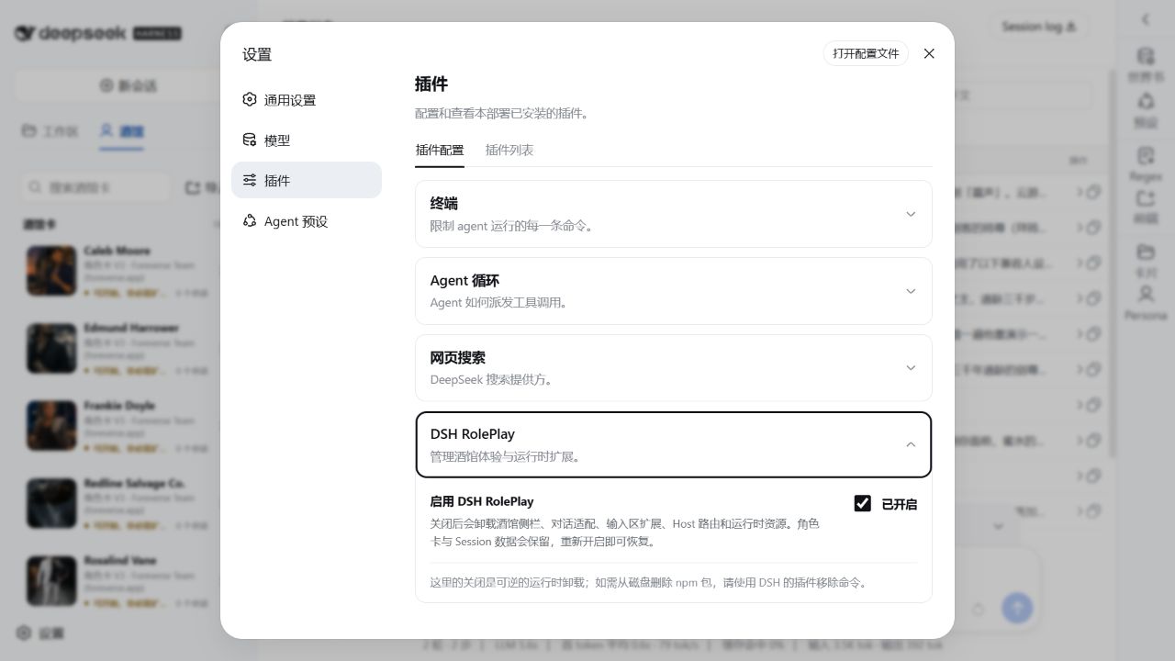This screenshot has height=661, width=1175.
Task: Click the 网页搜索 section title
Action: coord(458,358)
